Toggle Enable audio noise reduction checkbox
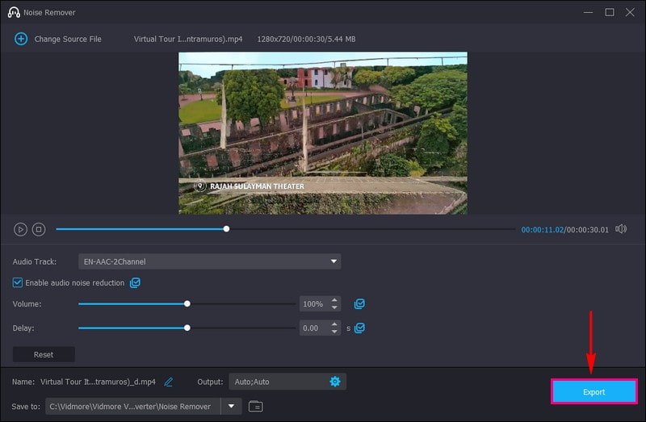Viewport: 646px width, 422px height. click(x=17, y=282)
